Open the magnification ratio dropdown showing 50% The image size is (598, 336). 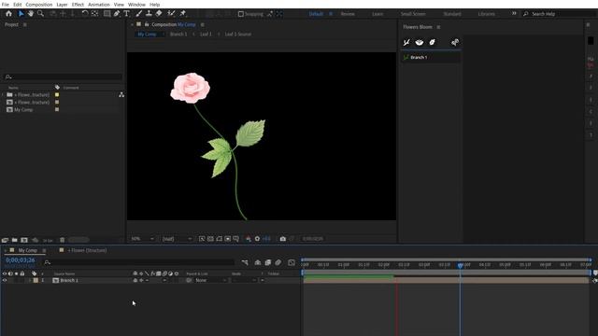pos(142,239)
